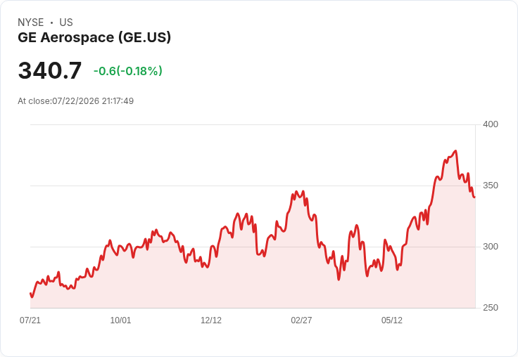This screenshot has height=357, width=518.
Task: Click the 250 price axis label
Action: 491,308
